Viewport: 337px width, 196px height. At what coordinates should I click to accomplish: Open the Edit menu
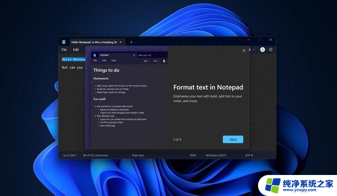click(76, 50)
